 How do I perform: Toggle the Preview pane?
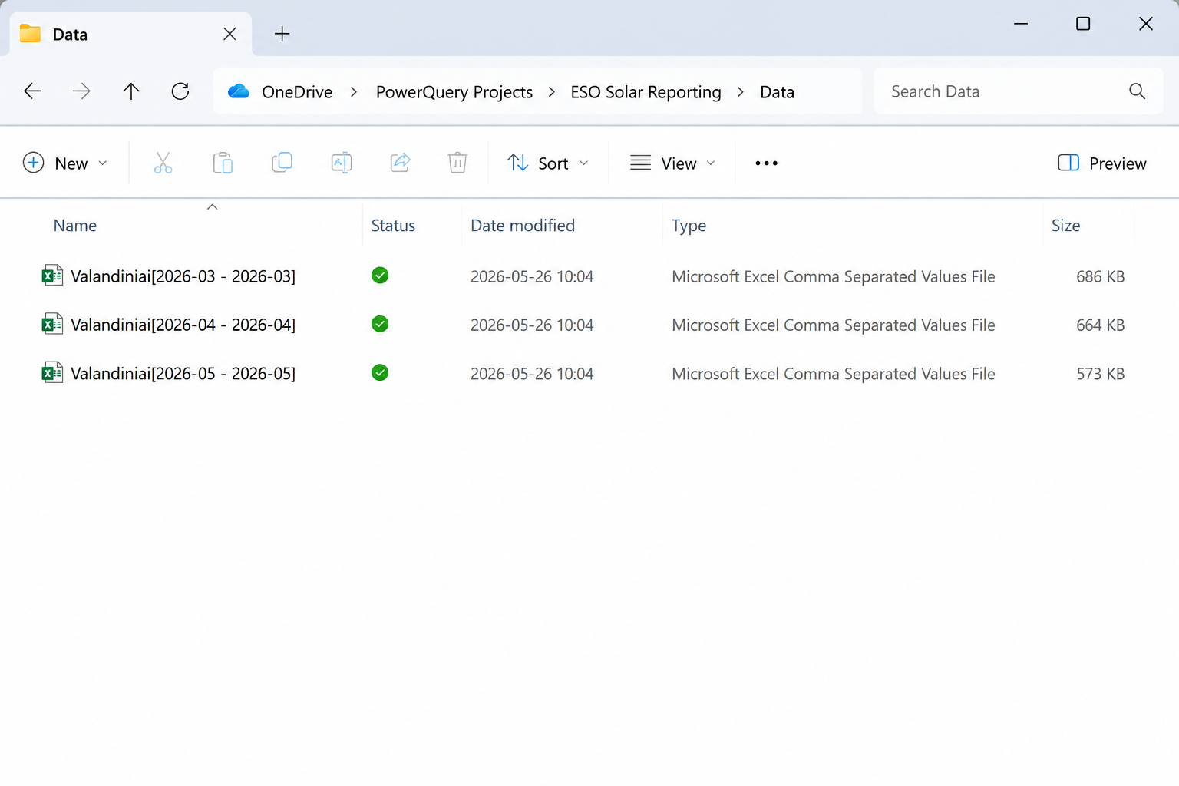tap(1101, 163)
